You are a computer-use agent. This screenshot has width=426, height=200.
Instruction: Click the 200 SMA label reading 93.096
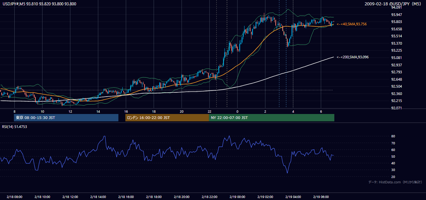coord(353,57)
